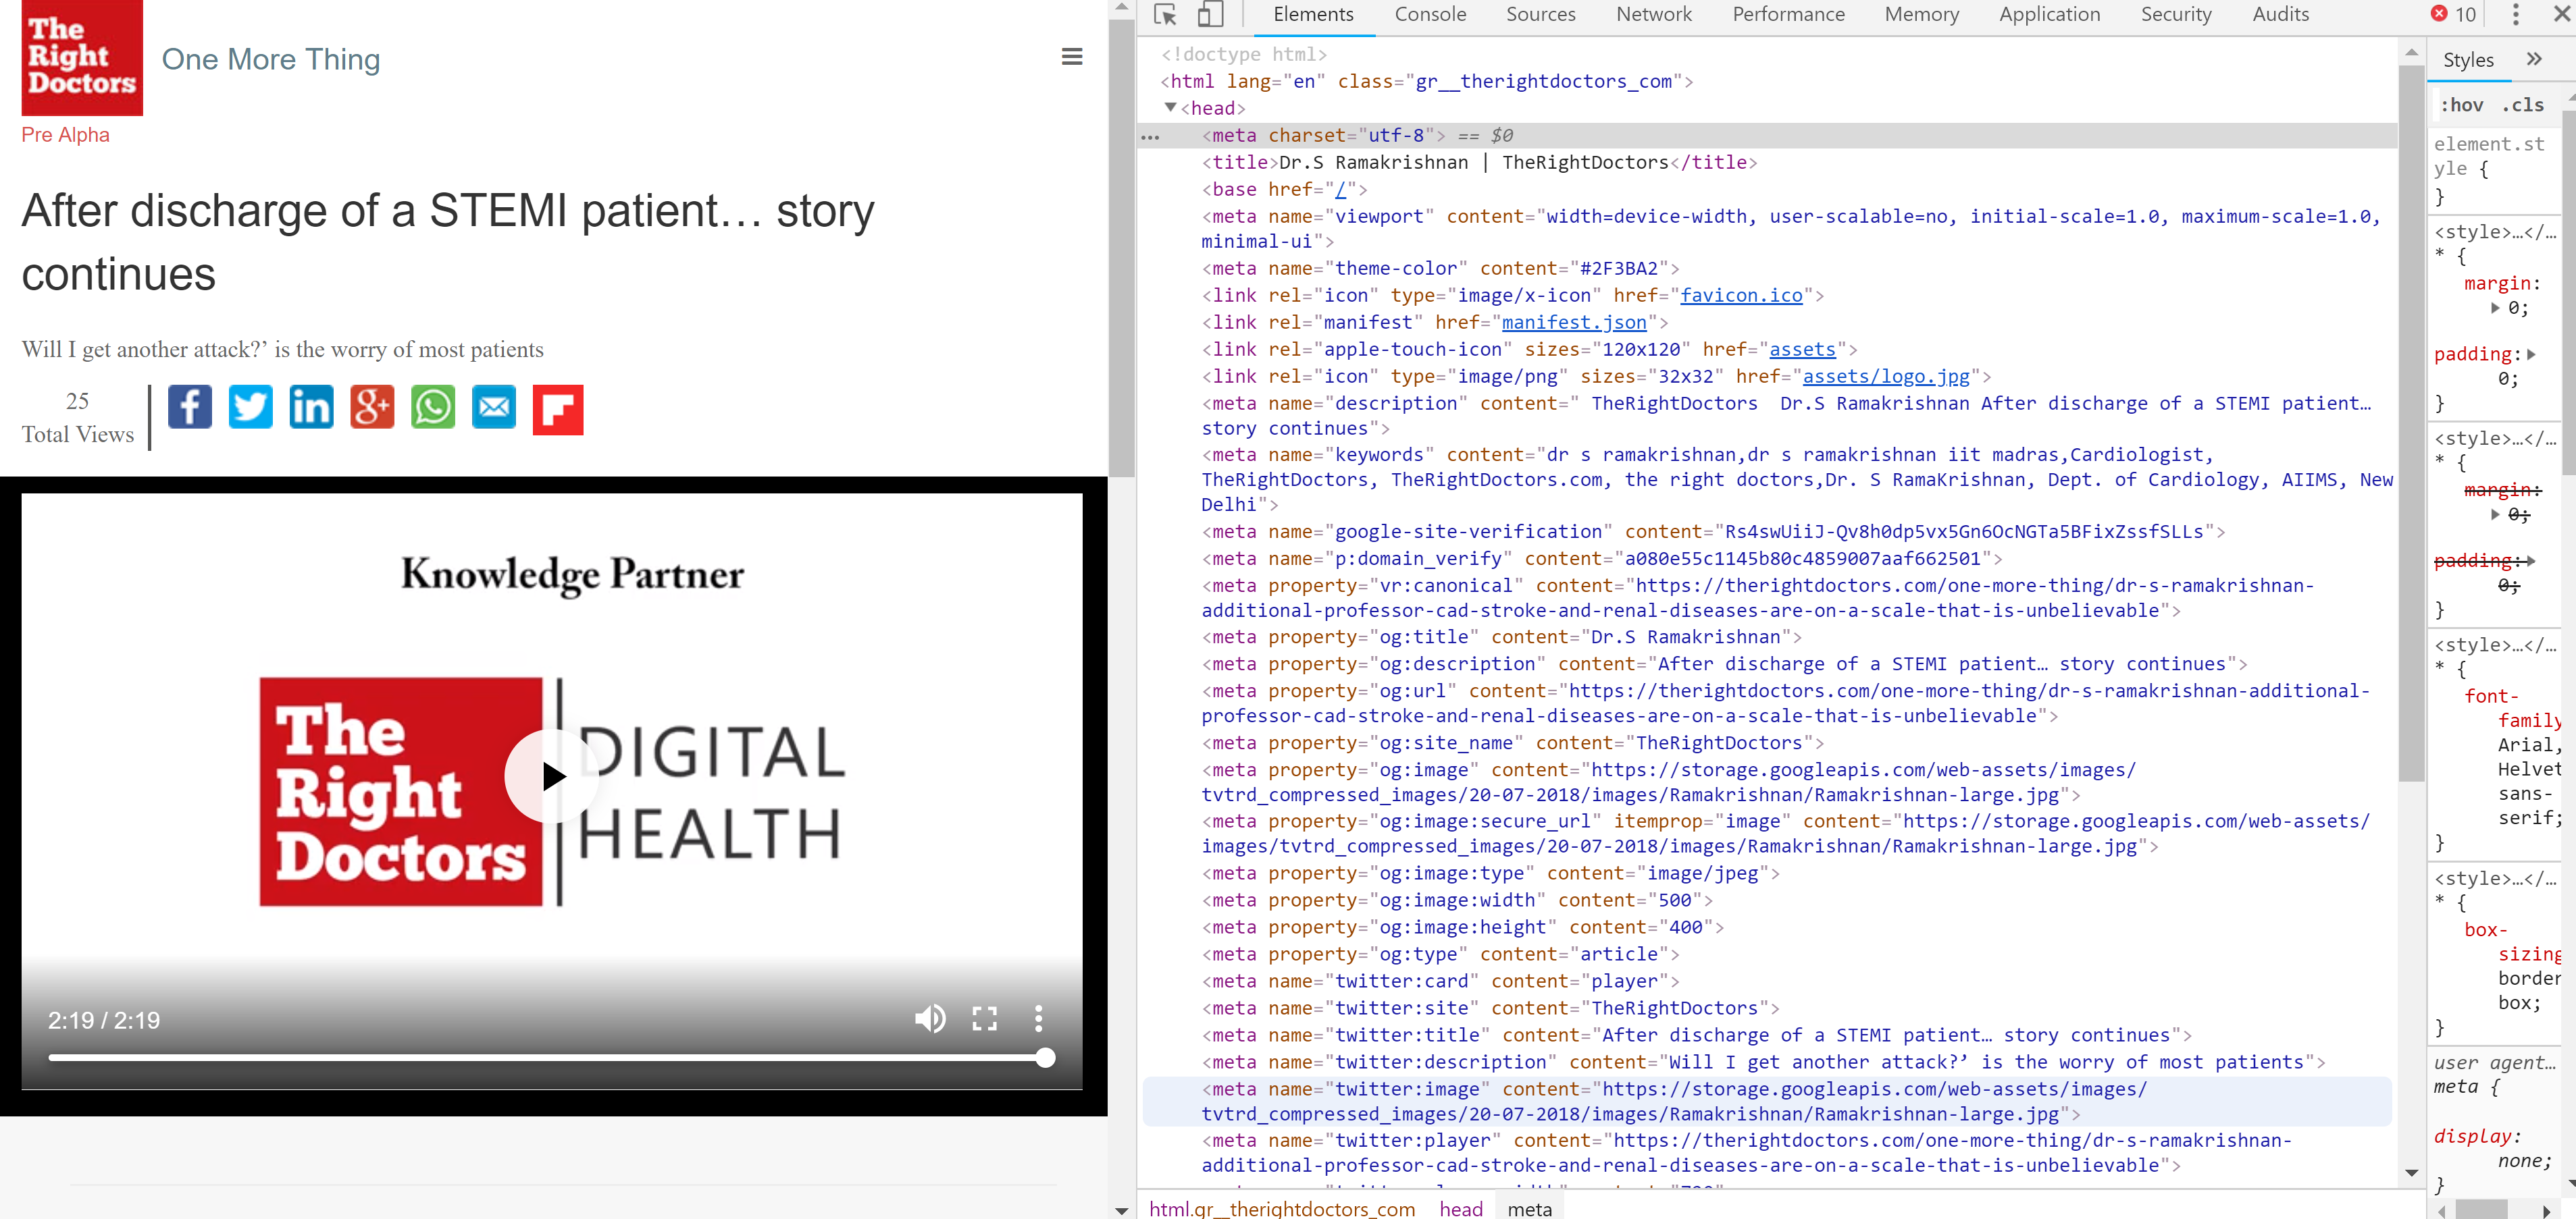
Task: Share the article via the Facebook icon
Action: click(189, 408)
